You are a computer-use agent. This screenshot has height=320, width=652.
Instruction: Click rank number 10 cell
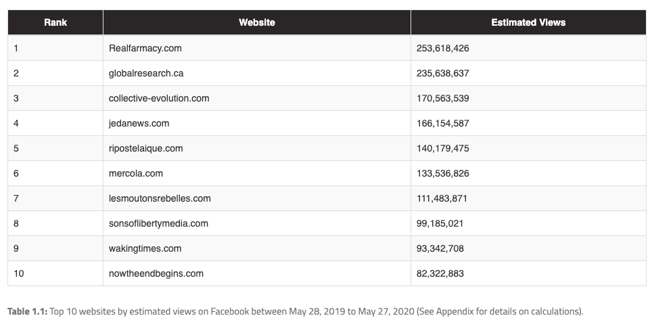pos(18,273)
